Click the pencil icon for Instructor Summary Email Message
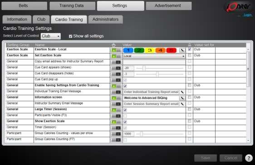 tap(182, 104)
